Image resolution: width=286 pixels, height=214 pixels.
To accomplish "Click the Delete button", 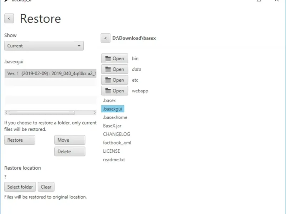I will [70, 151].
